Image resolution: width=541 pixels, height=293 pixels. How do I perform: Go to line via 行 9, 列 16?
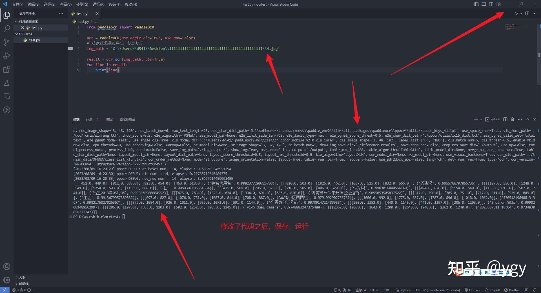(342, 290)
